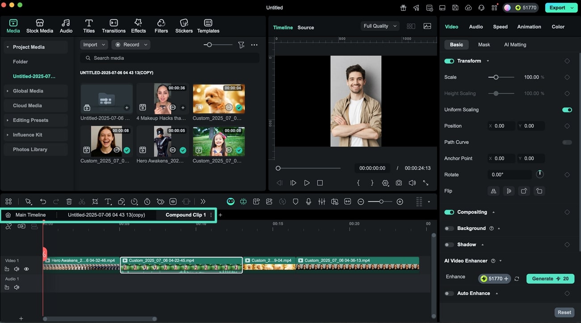The width and height of the screenshot is (581, 323).
Task: Click the Export button
Action: pyautogui.click(x=557, y=8)
